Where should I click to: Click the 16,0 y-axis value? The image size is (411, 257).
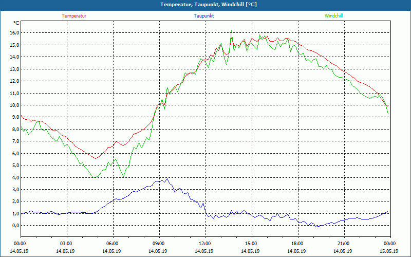15,33
